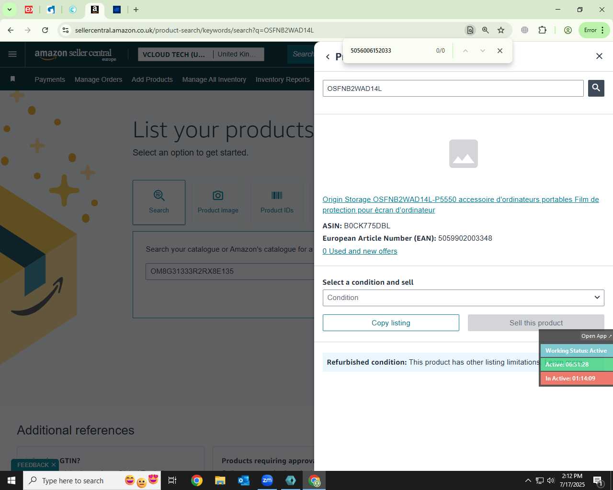The width and height of the screenshot is (613, 490).
Task: Open the Add Products menu
Action: (x=152, y=79)
